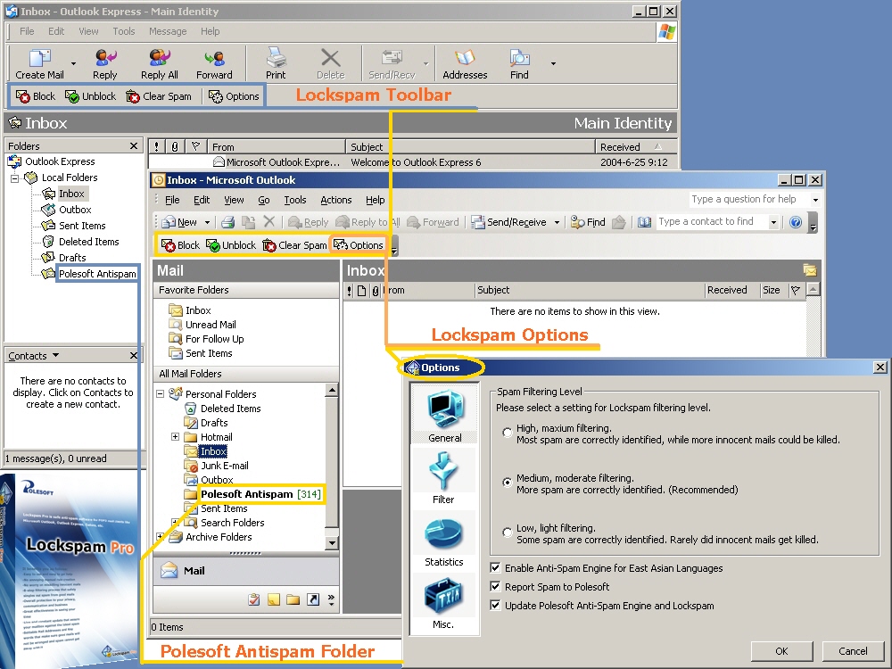The height and width of the screenshot is (669, 892).
Task: Expand Hotmail folder in Microsoft Outlook
Action: tap(175, 437)
